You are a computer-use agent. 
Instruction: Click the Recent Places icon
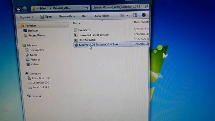[x=26, y=36]
